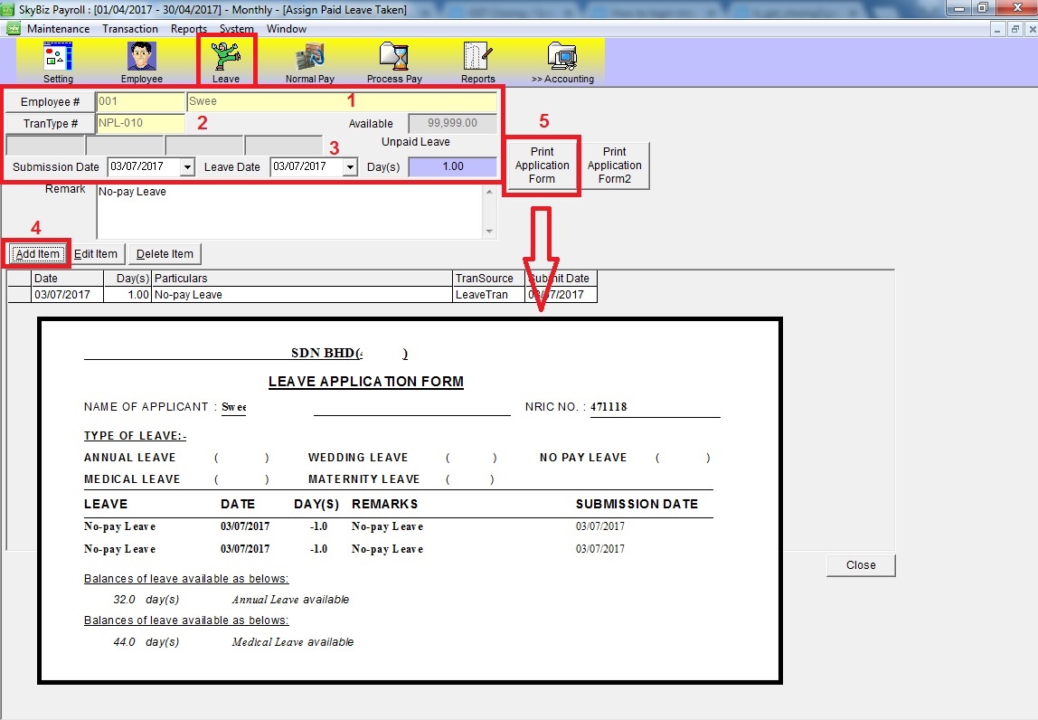Expand the Submission Date dropdown

tap(187, 167)
